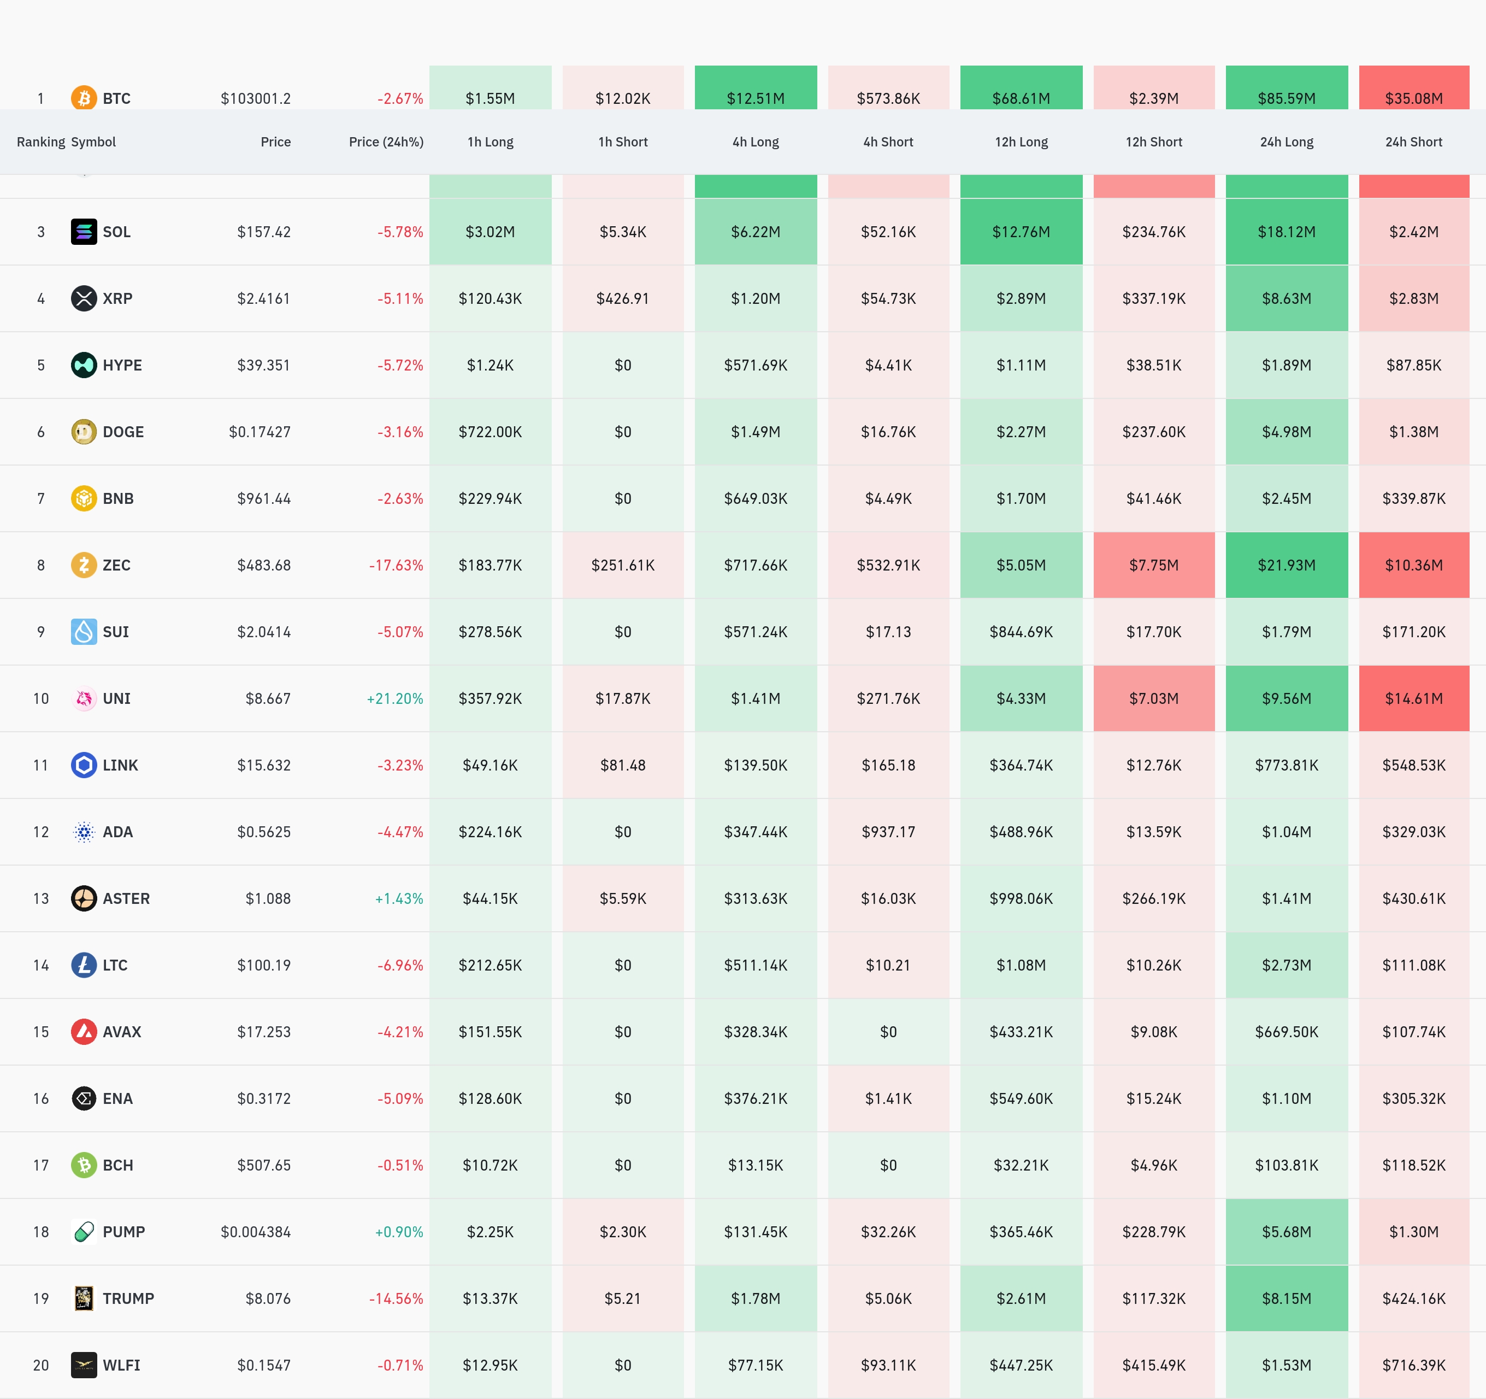1486x1399 pixels.
Task: Click the XRP coin icon
Action: pos(84,298)
